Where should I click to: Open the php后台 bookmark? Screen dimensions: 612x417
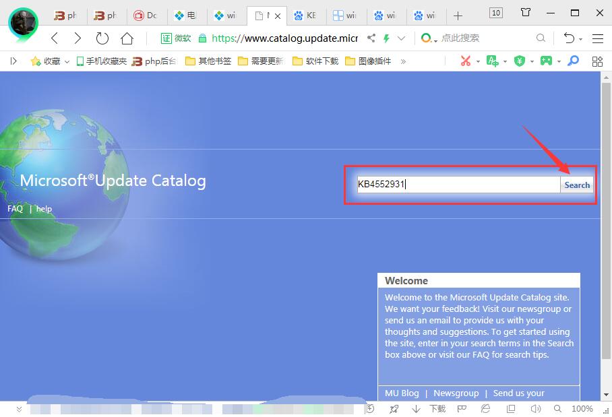click(x=154, y=61)
